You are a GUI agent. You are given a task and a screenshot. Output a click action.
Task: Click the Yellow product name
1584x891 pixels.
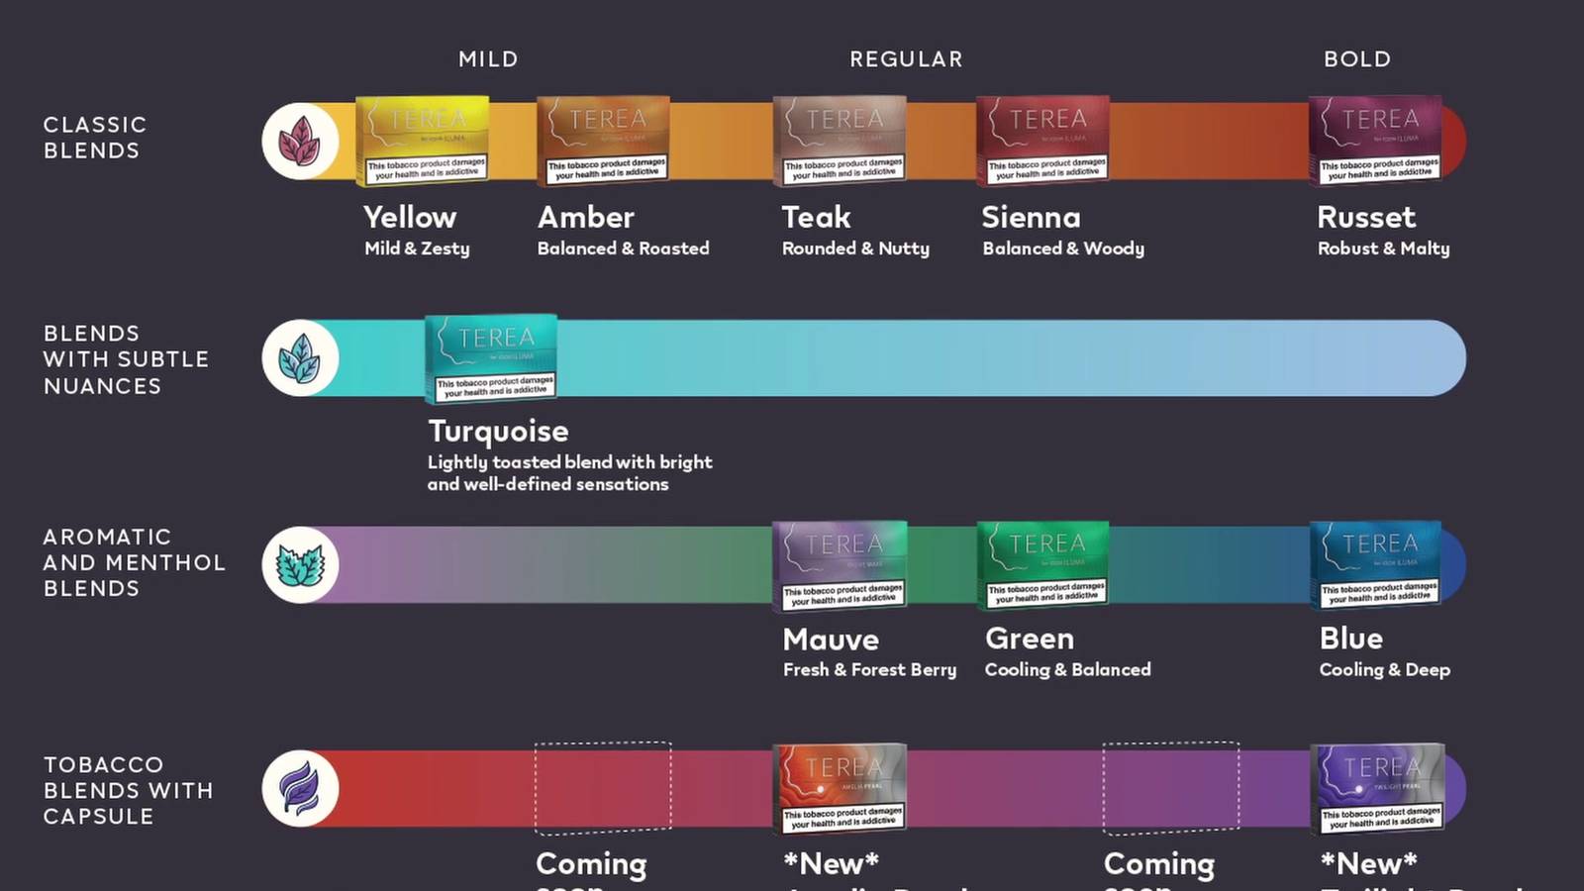[410, 218]
